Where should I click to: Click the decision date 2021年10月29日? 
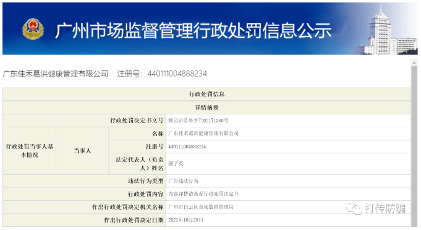point(185,220)
